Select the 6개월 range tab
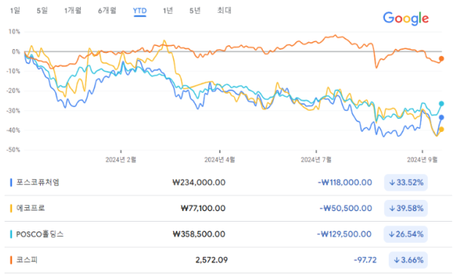This screenshot has height=279, width=459. 107,11
